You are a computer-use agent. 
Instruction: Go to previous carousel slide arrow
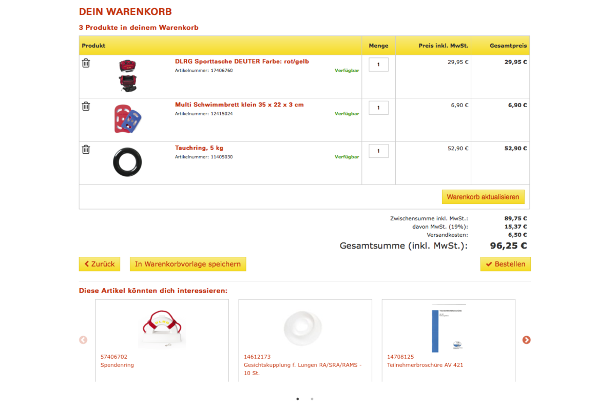point(83,340)
